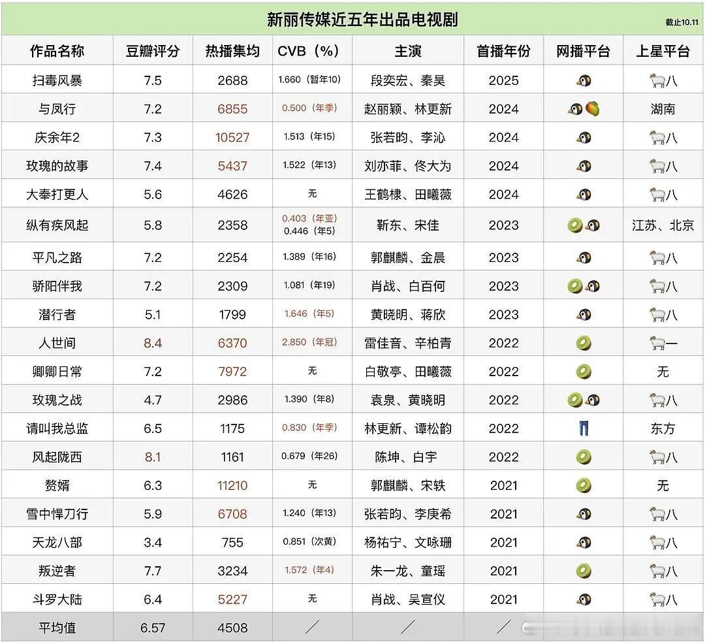Click the penguin icon for 雪中悍刀行
Image resolution: width=705 pixels, height=642 pixels.
click(582, 513)
